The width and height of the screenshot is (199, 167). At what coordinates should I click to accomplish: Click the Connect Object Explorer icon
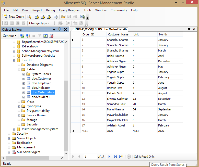[x=22, y=36]
